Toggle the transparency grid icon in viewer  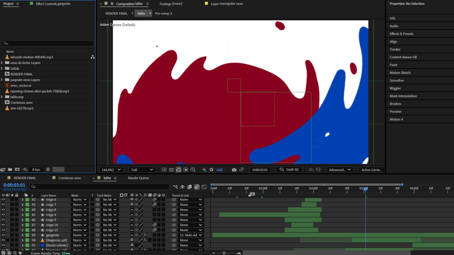(x=171, y=170)
